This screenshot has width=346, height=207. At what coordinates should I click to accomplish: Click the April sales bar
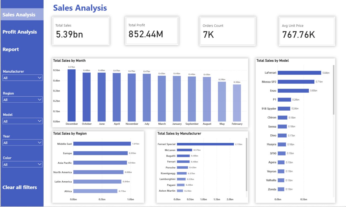coord(117,97)
